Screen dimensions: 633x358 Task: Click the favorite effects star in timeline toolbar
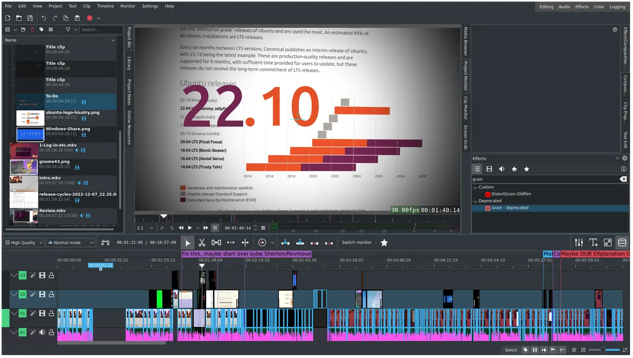384,243
